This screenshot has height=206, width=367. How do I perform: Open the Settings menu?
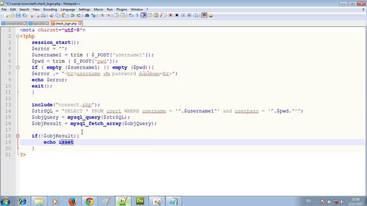(84, 9)
